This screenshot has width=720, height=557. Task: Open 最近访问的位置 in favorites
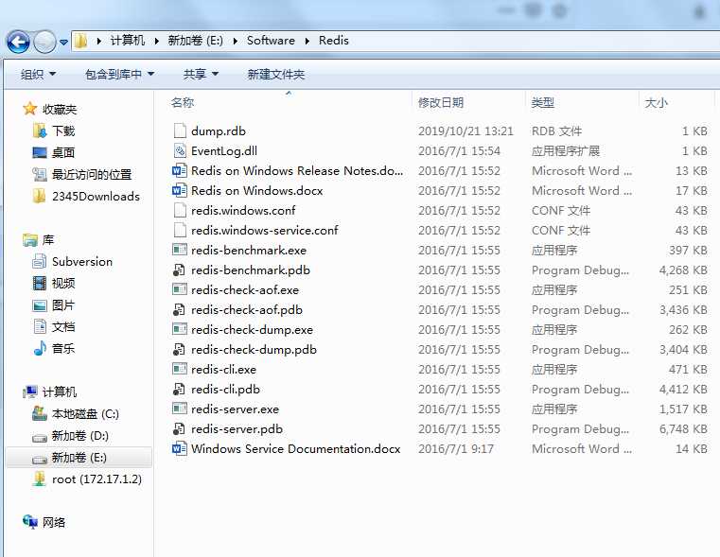(x=92, y=175)
